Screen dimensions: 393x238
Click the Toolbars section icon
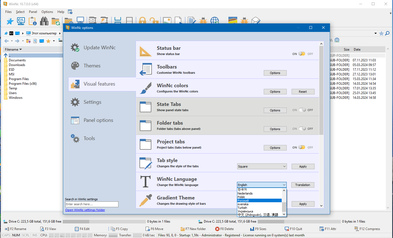(x=146, y=69)
